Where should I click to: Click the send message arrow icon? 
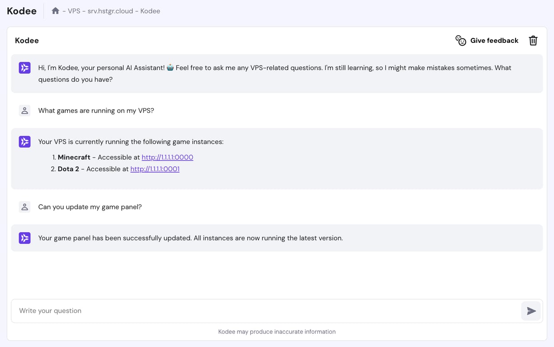pyautogui.click(x=531, y=311)
